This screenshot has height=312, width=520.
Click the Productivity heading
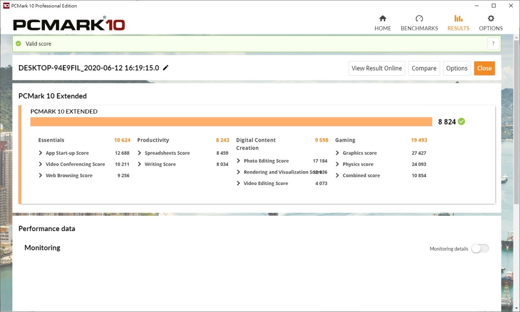point(153,140)
